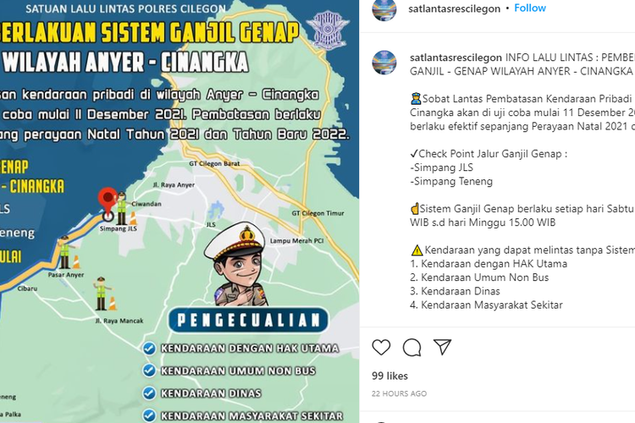635x423 pixels.
Task: Click the officer icon at Pasar Anyer
Action: [64, 252]
